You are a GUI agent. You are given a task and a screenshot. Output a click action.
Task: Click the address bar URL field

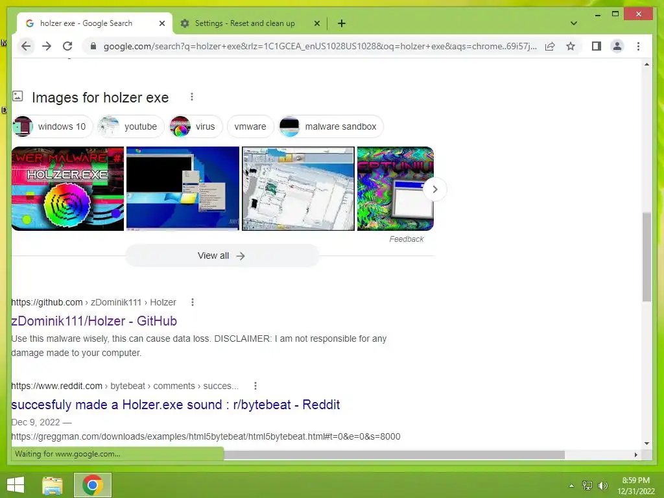pyautogui.click(x=320, y=46)
